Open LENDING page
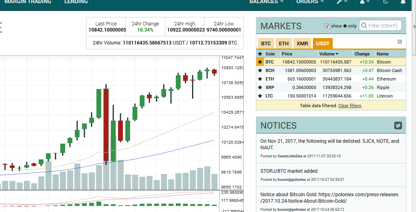This screenshot has height=212, width=416. [76, 2]
